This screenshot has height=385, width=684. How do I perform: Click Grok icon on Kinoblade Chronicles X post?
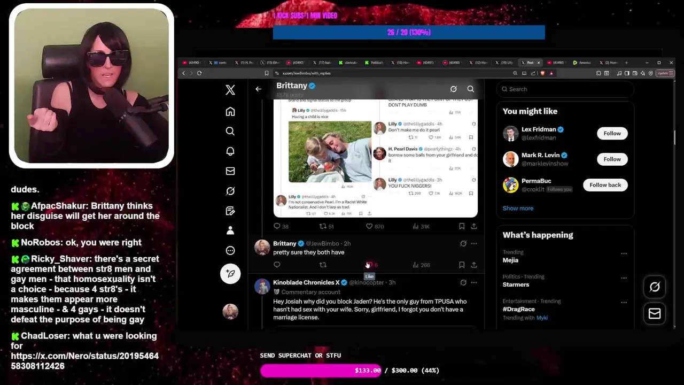(x=463, y=282)
